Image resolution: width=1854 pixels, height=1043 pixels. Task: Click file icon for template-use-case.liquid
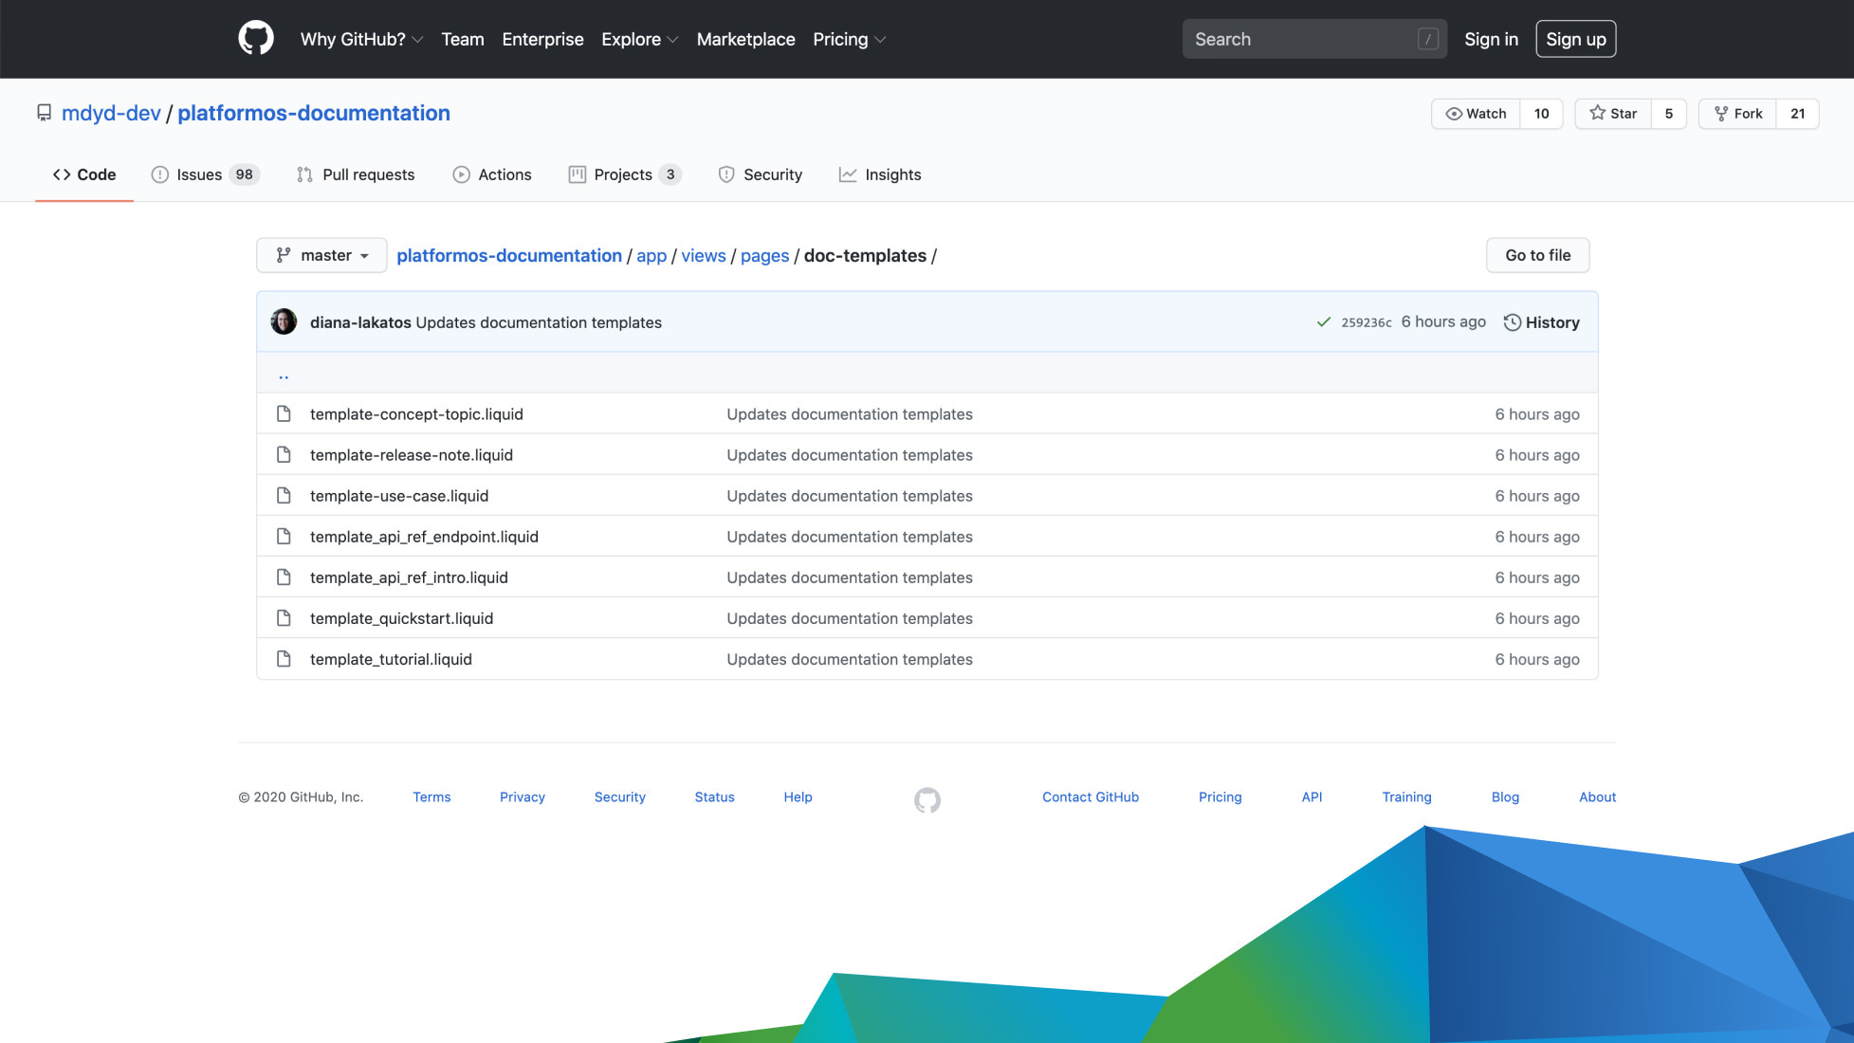coord(284,495)
